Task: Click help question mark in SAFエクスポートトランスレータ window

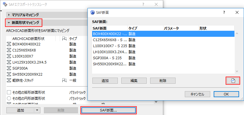Action: coord(143,5)
